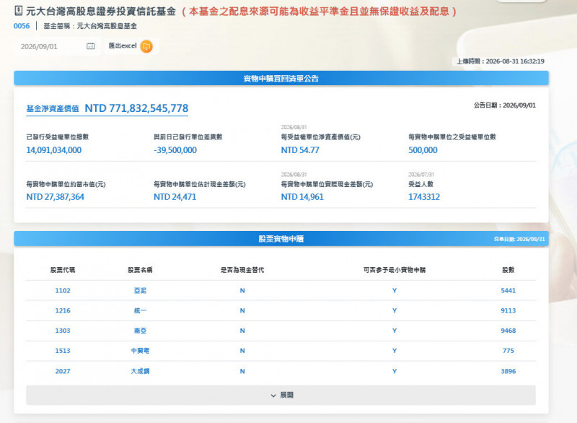Click the N cash-substitute cell for 1102
This screenshot has height=423, width=577.
[x=242, y=290]
